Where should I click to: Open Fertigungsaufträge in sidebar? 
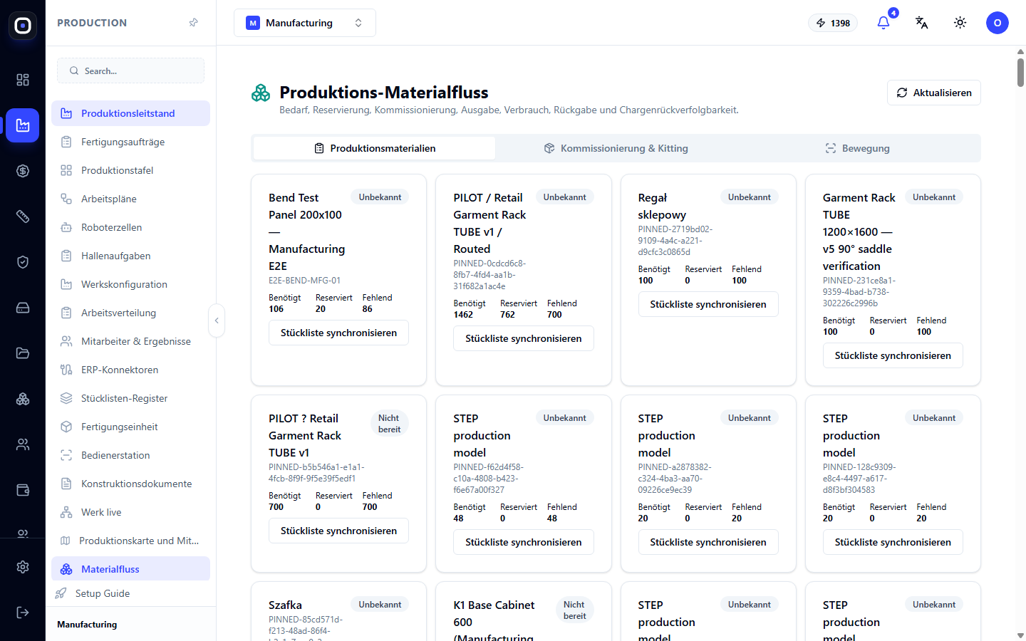click(130, 142)
